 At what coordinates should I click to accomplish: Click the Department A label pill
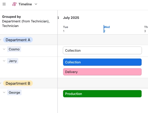click(x=18, y=40)
